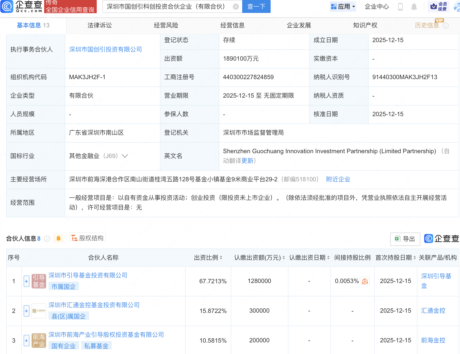Screen dimensions: 460x354
Task: Click the info icon beside 历史信息
Action: click(446, 26)
